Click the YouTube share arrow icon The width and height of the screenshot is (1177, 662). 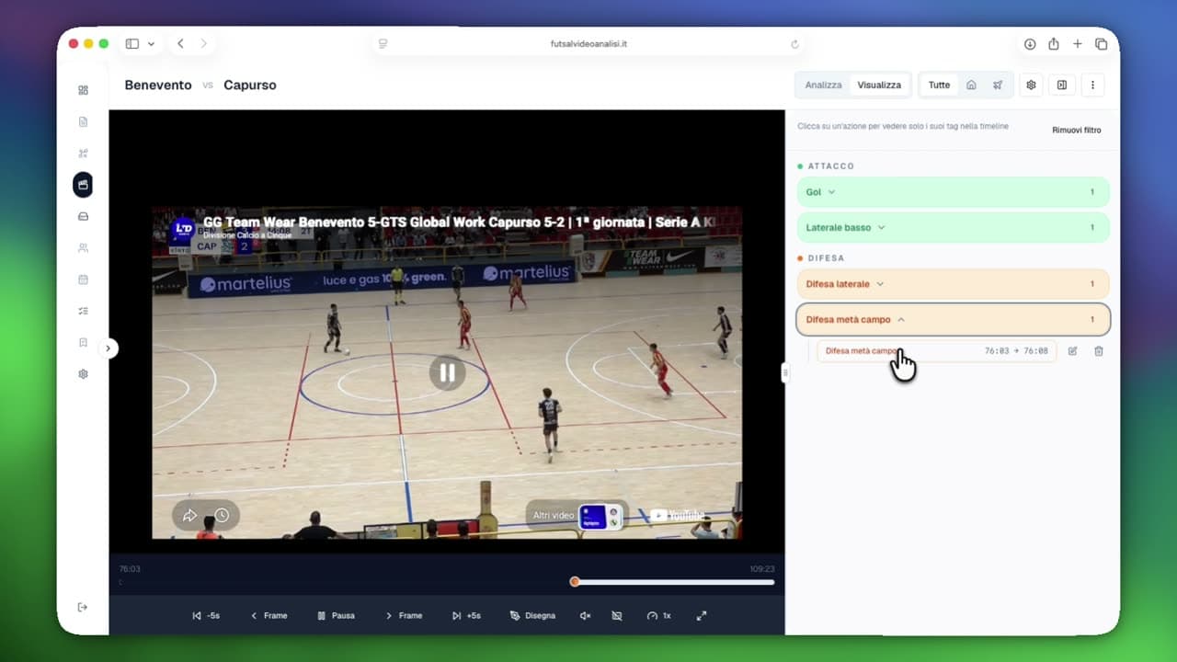[190, 516]
